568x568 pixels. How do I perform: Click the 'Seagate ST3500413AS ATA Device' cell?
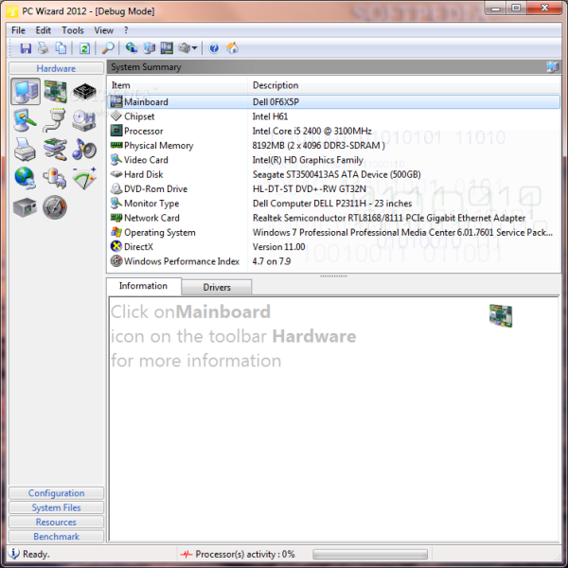click(x=336, y=174)
